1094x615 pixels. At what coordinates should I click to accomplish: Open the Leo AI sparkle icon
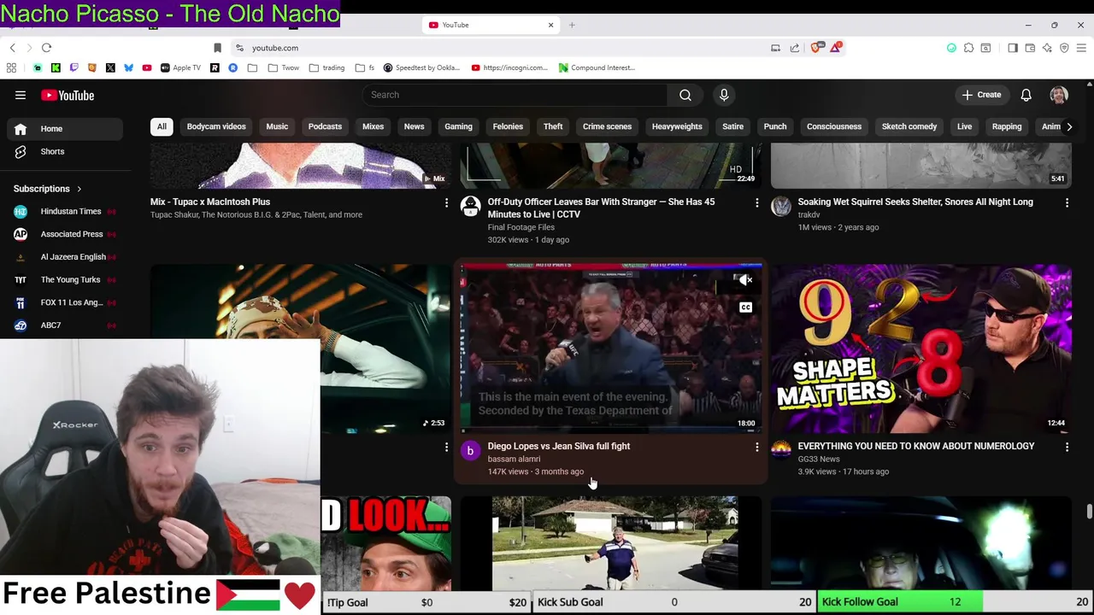coord(1047,48)
